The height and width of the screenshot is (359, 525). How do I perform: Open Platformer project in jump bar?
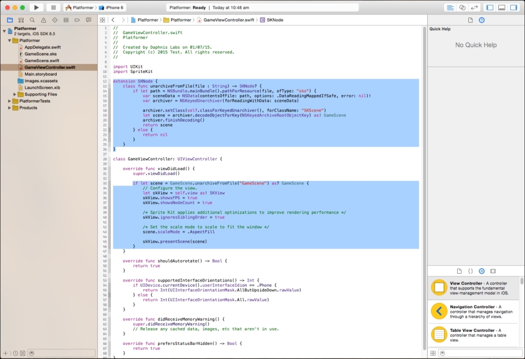[x=144, y=20]
